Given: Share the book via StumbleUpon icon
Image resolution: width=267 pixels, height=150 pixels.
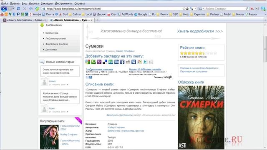Looking at the screenshot, I should (111, 62).
